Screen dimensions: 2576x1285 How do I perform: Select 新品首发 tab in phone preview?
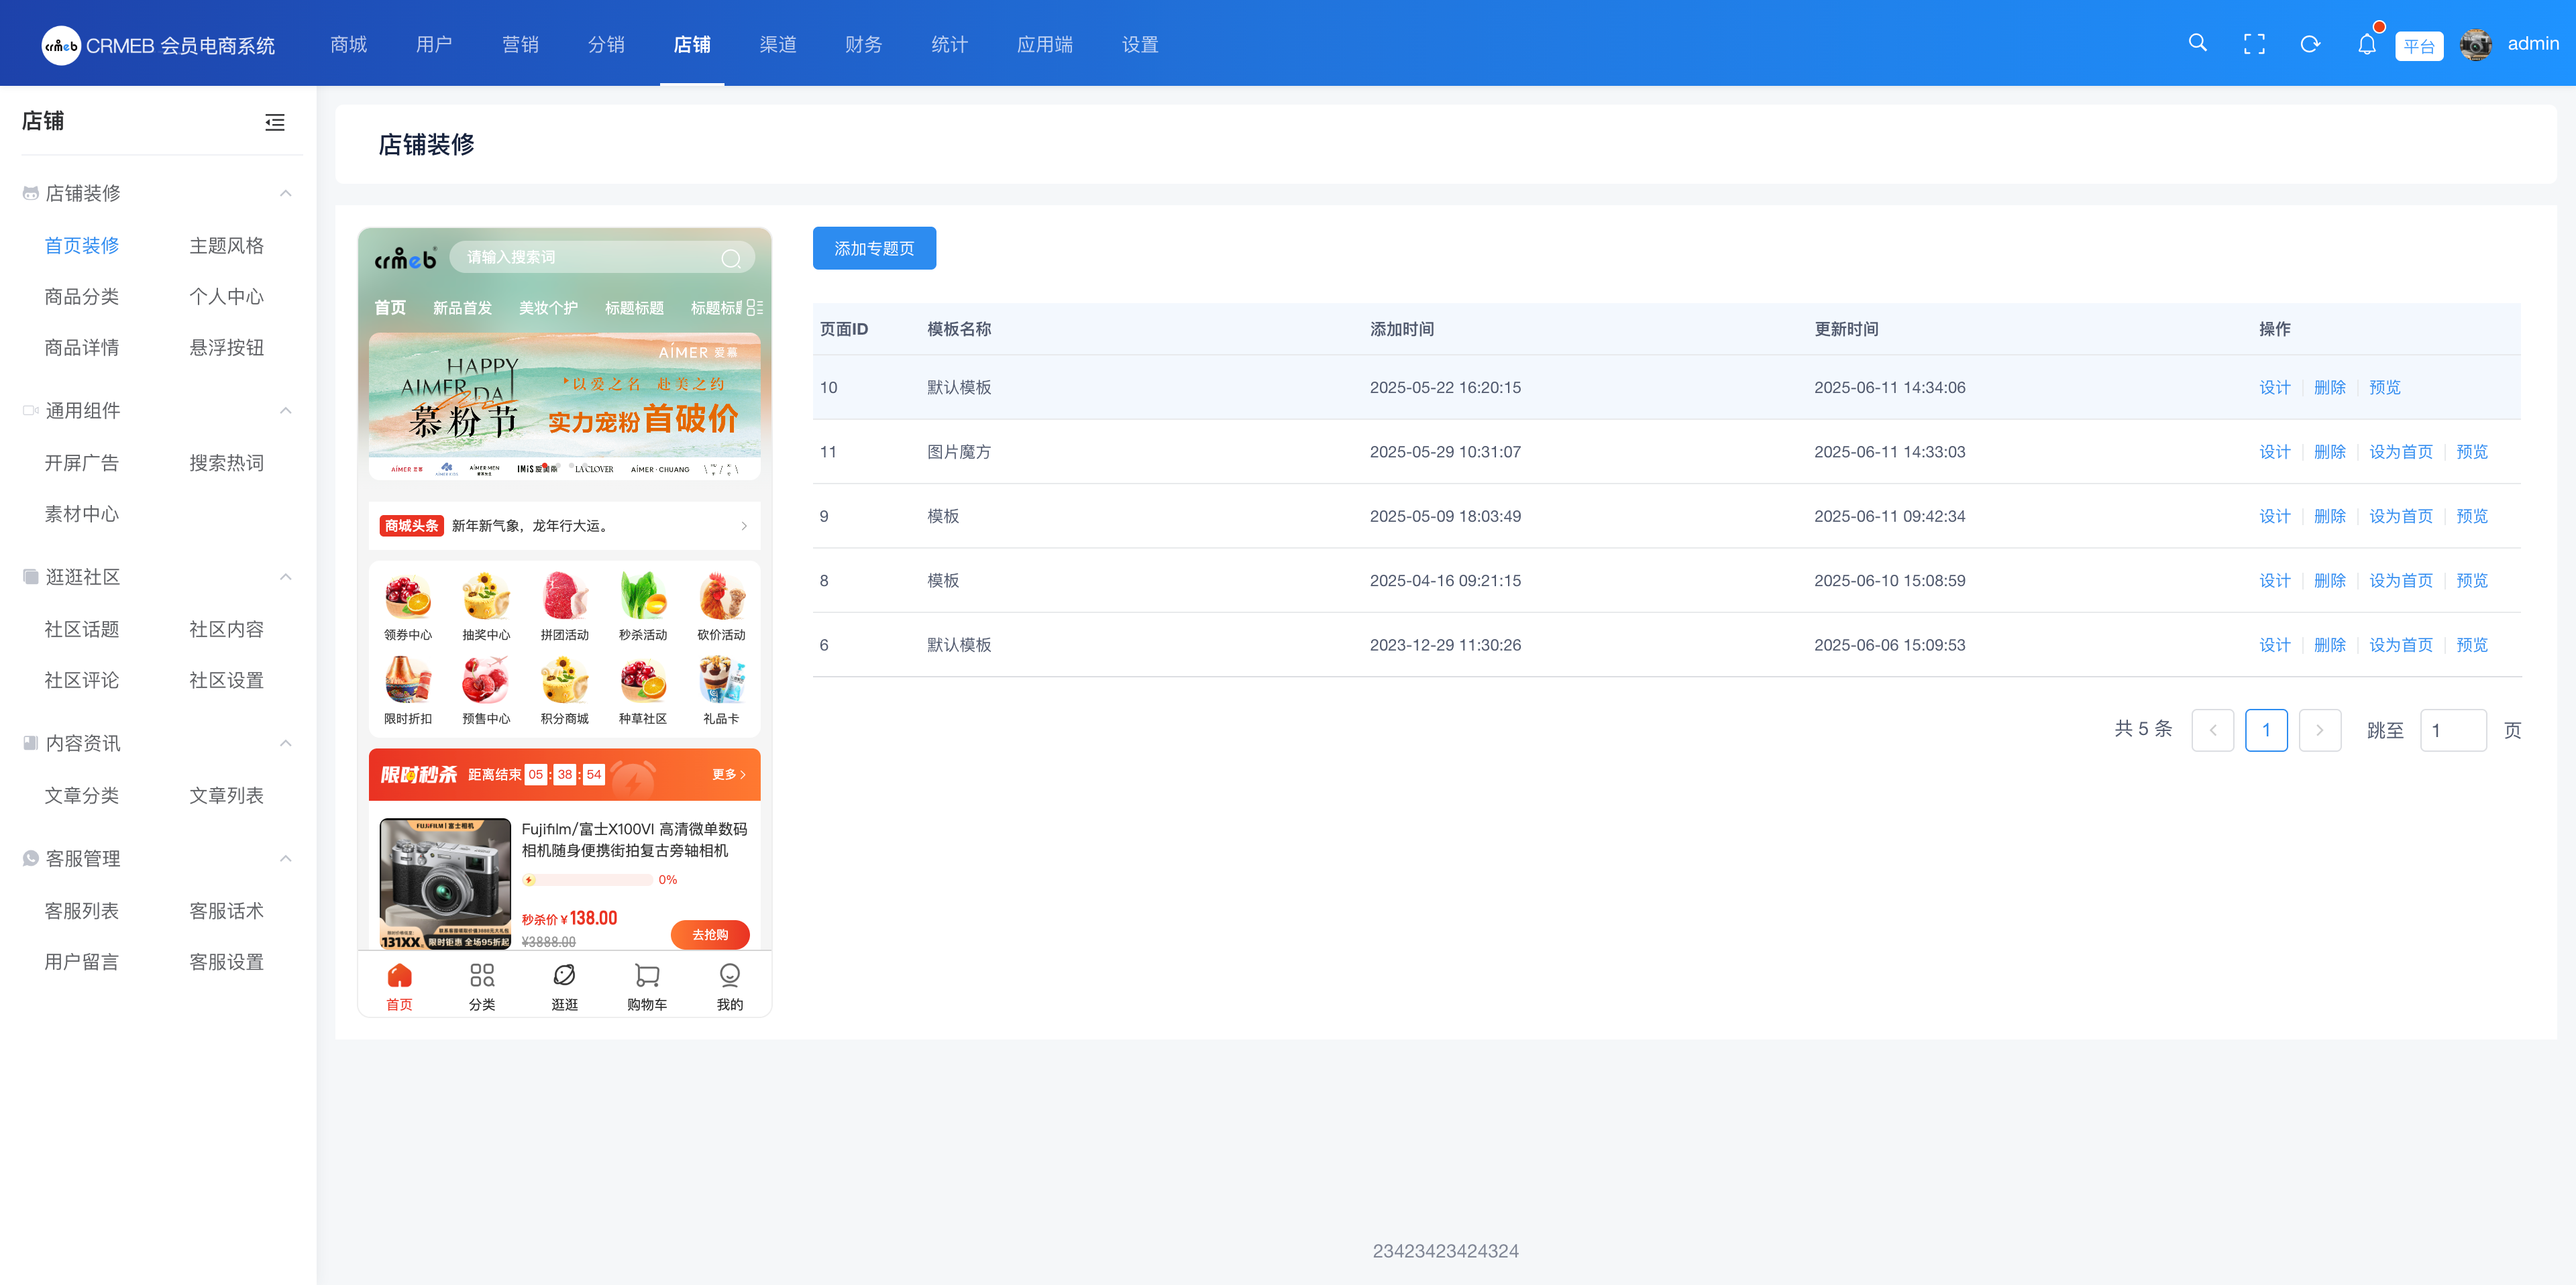462,308
